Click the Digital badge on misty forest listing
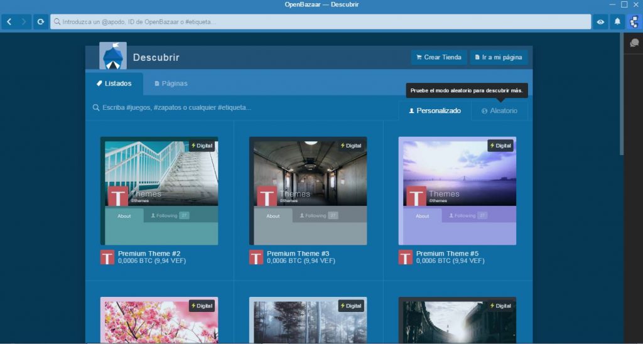This screenshot has width=643, height=344. [x=351, y=306]
